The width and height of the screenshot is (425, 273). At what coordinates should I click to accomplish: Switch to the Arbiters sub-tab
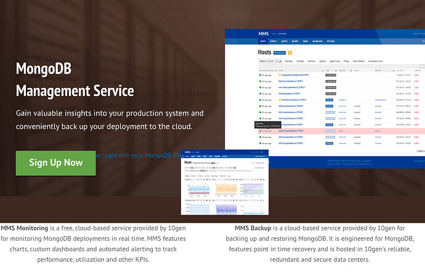312,61
